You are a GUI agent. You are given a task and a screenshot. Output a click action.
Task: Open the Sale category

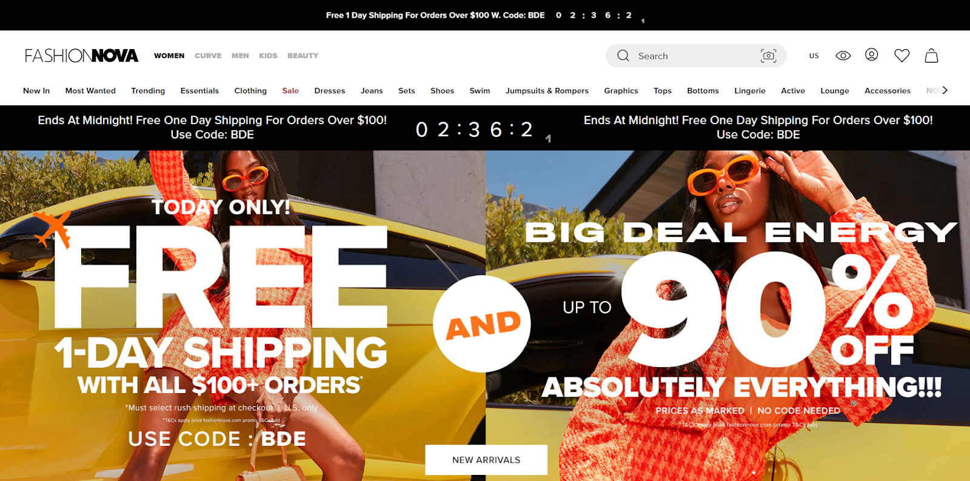tap(290, 91)
